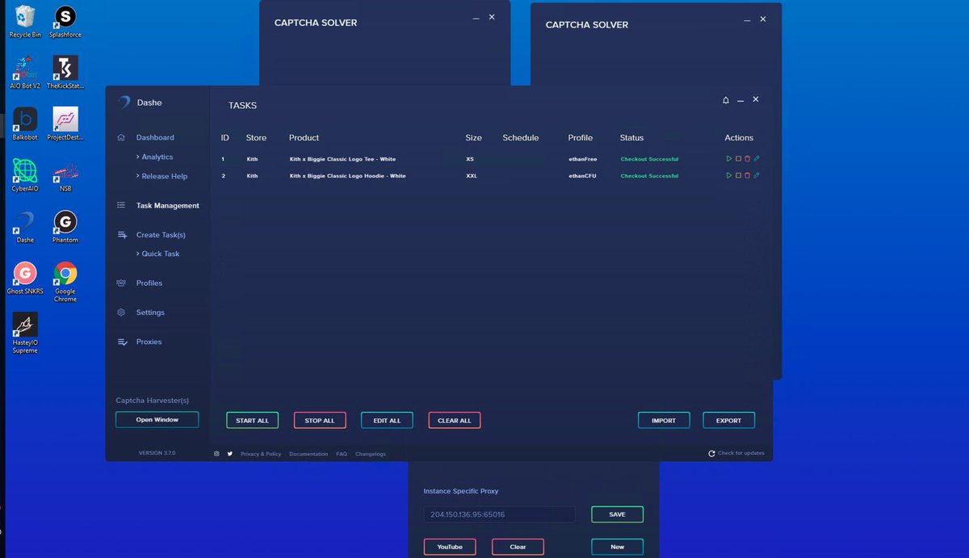Select the TheKickStation desktop shortcut
969x558 pixels.
coord(65,72)
